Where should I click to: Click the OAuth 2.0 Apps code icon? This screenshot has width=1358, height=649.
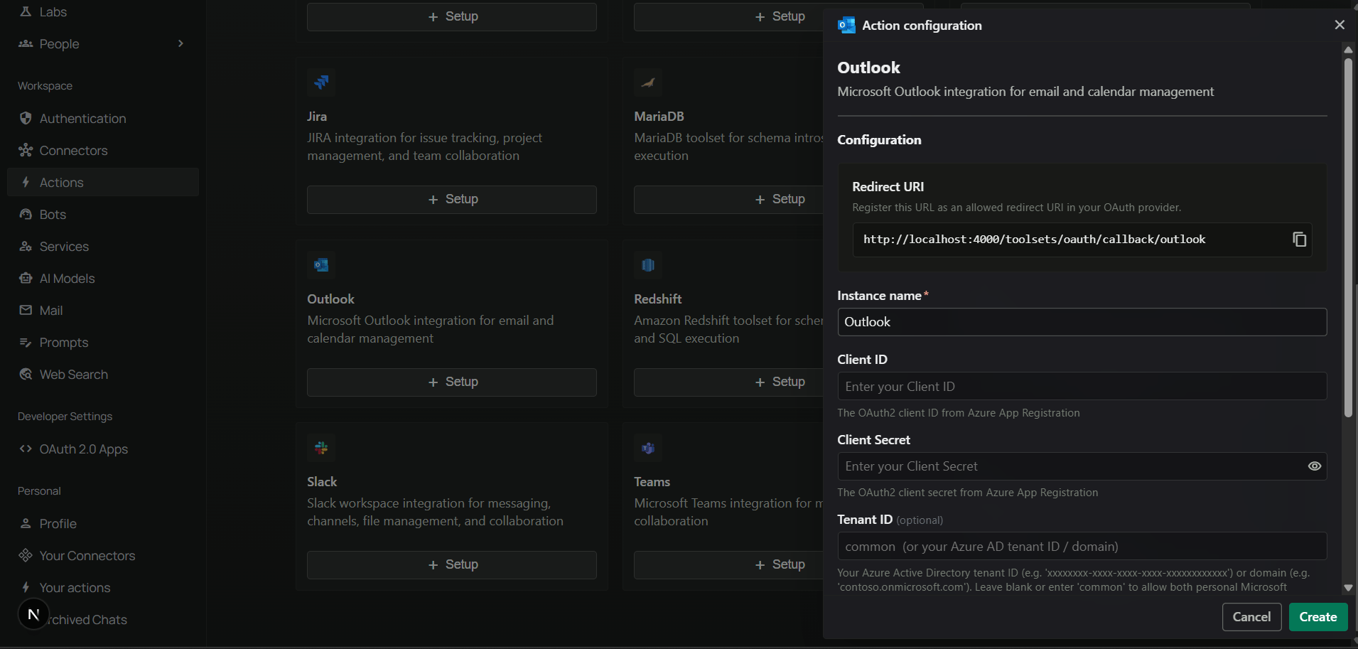tap(26, 449)
